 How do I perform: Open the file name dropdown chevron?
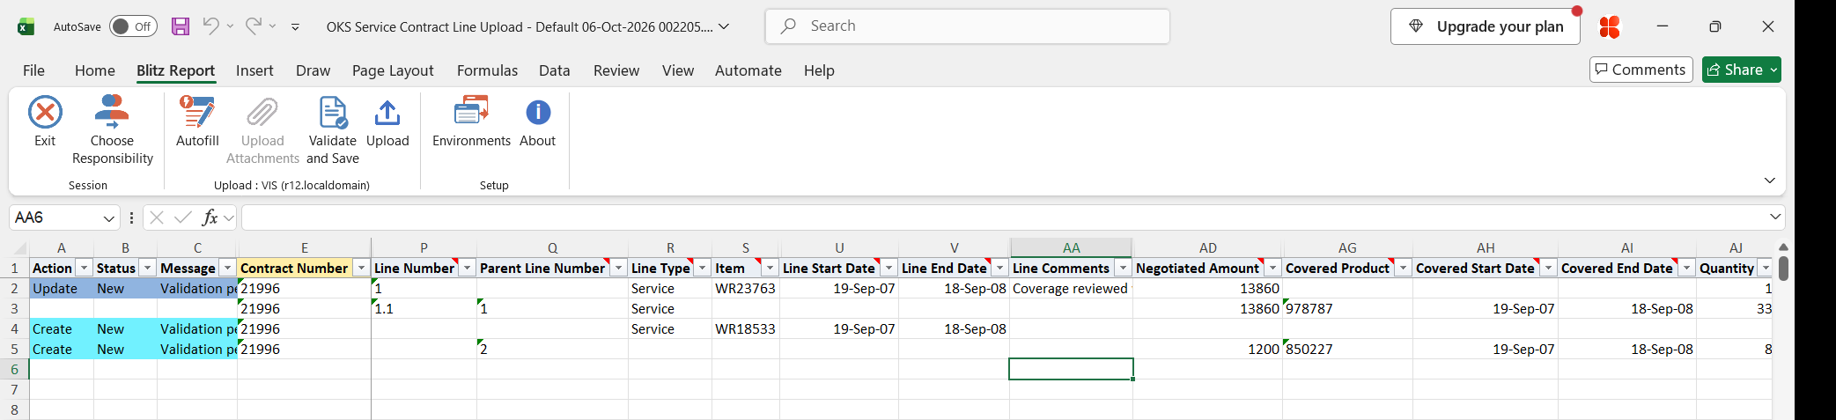point(724,26)
